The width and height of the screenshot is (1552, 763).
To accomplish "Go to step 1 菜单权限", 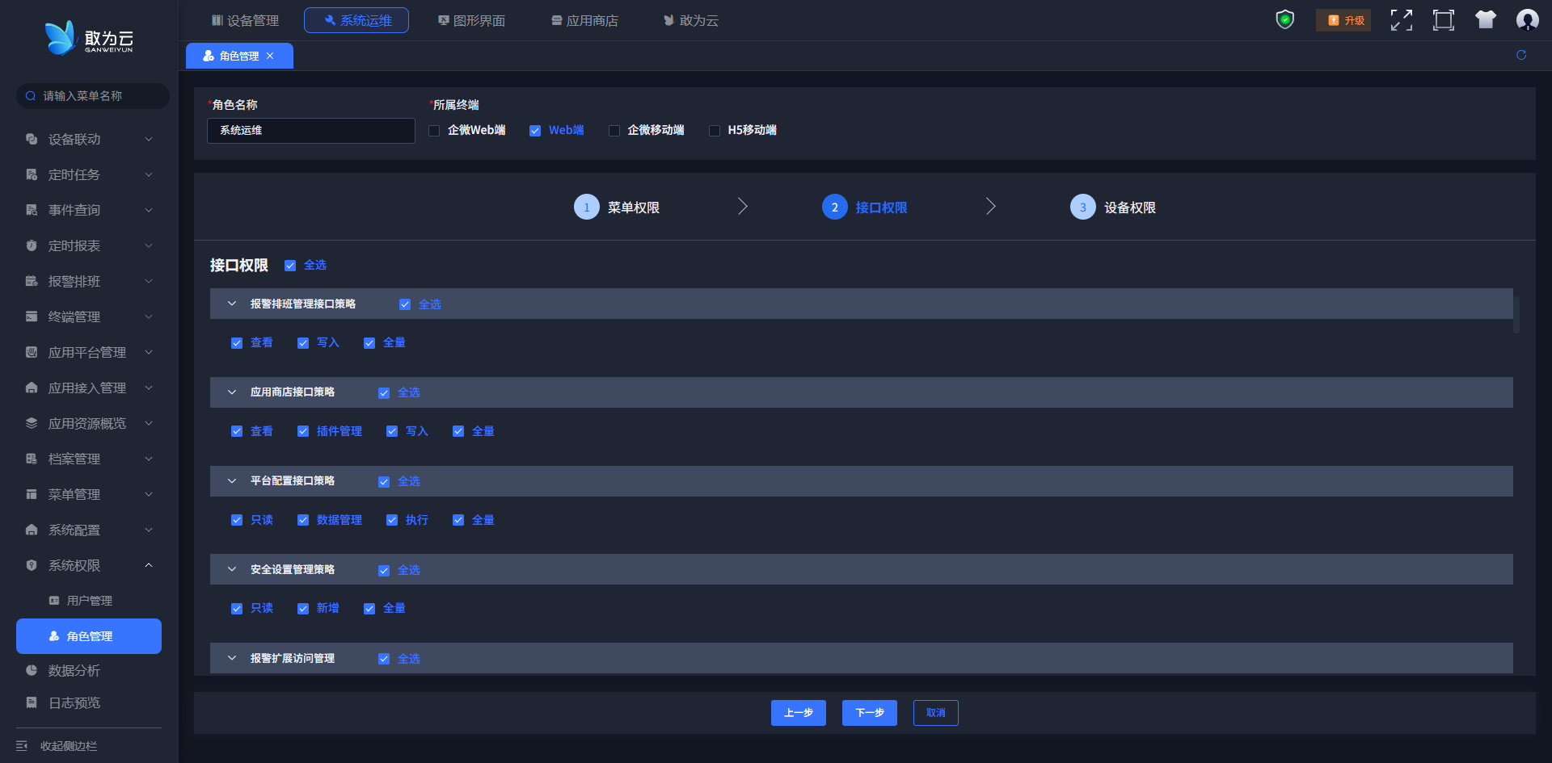I will tap(617, 208).
